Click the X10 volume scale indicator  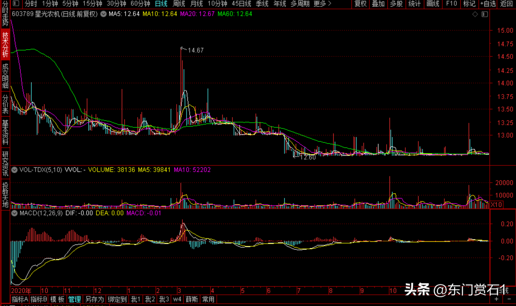496,204
